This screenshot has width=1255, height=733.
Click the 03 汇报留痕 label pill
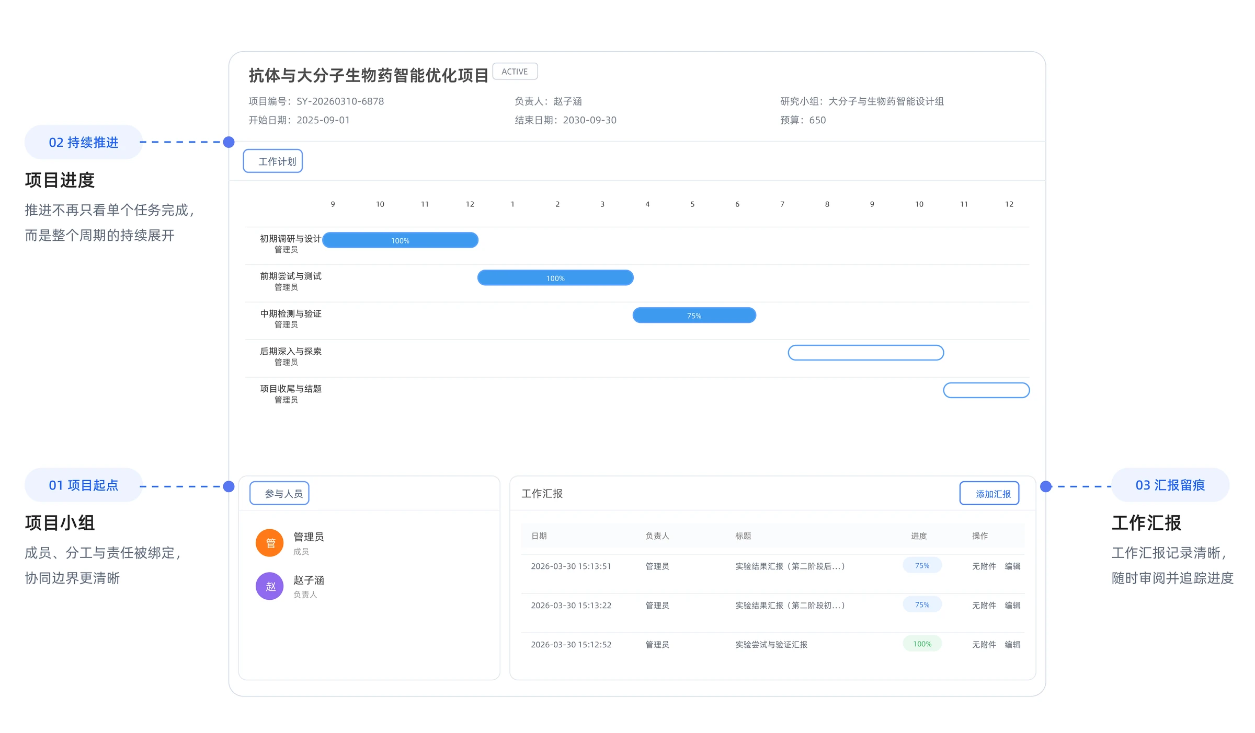pos(1170,485)
